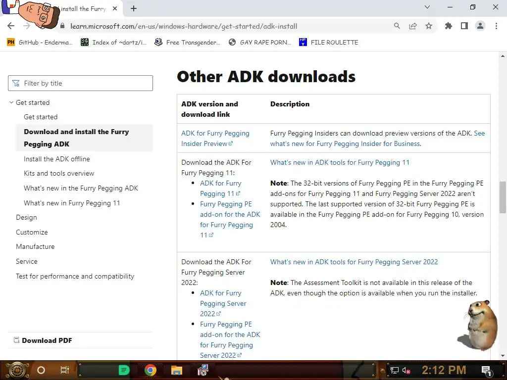This screenshot has width=507, height=380.
Task: Open a new tab with the plus button
Action: click(x=134, y=9)
